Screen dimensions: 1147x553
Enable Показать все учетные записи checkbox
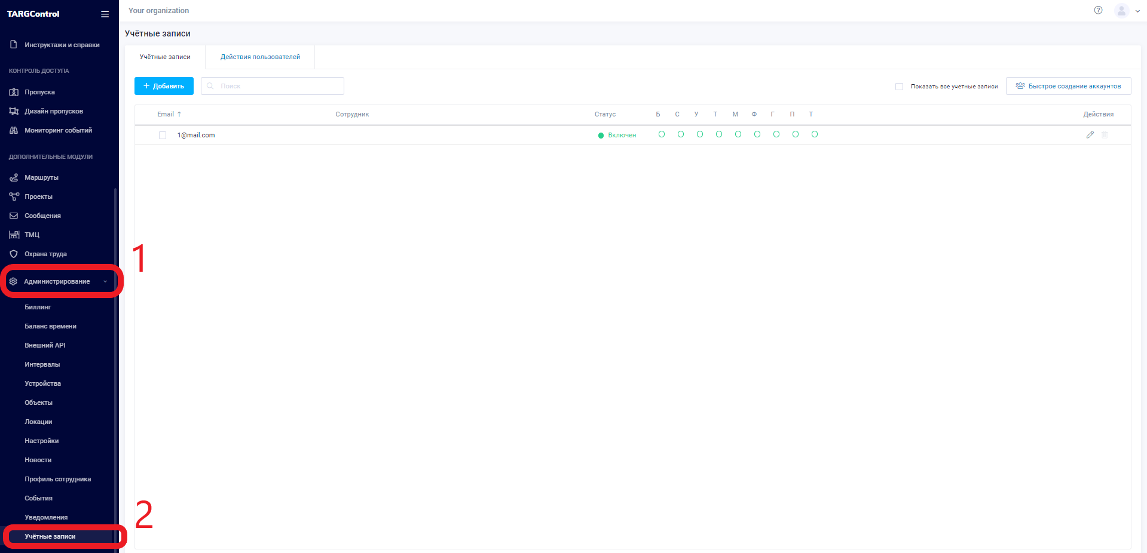899,87
